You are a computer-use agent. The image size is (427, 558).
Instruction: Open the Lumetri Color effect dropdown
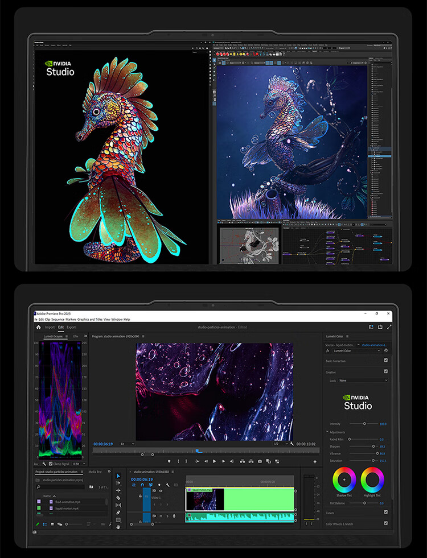356,350
